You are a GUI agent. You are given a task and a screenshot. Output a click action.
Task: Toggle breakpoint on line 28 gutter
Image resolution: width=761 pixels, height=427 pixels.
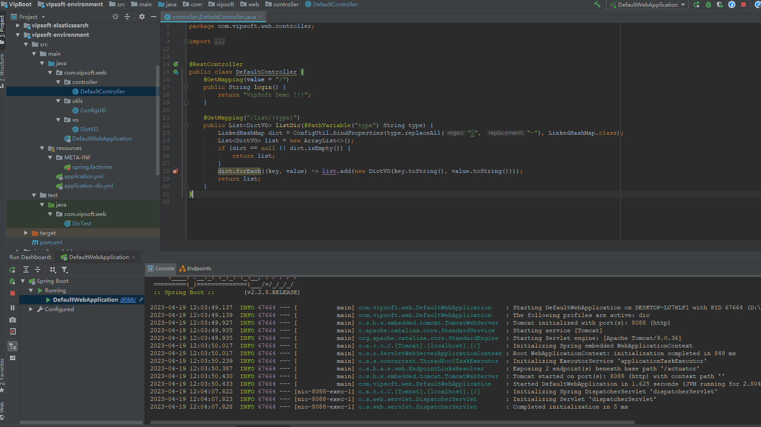[175, 171]
